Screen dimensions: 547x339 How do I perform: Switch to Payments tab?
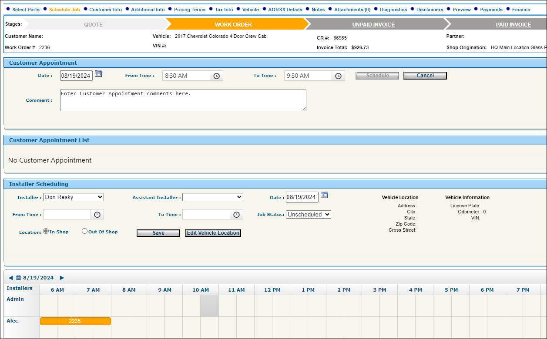[x=491, y=10]
